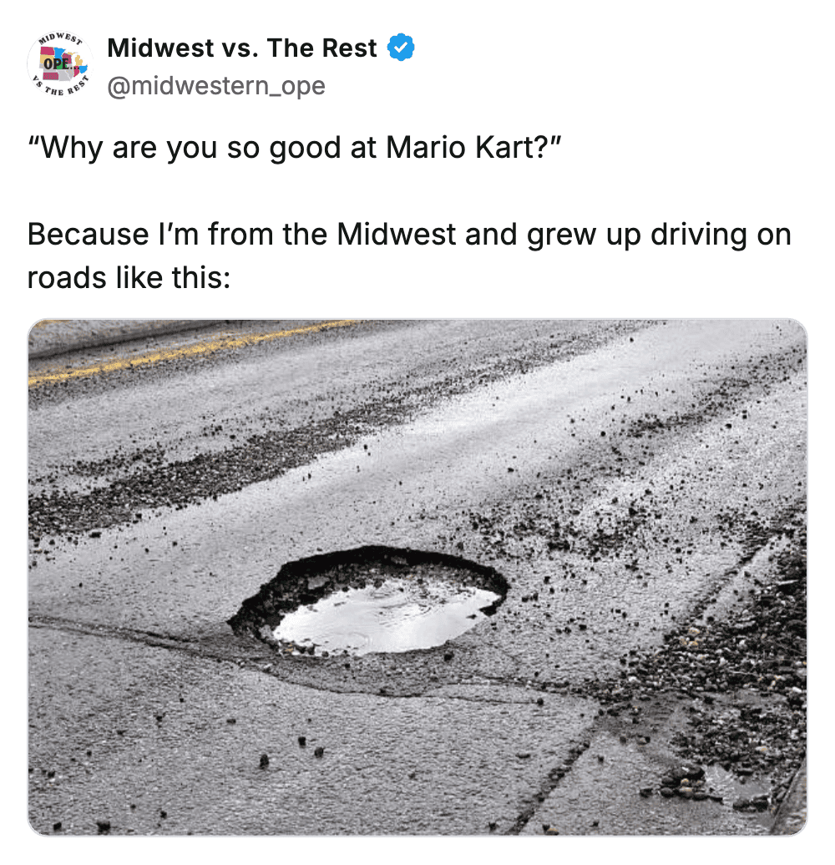Open the Midwest vs. The Rest profile avatar
This screenshot has width=835, height=865.
pyautogui.click(x=59, y=64)
